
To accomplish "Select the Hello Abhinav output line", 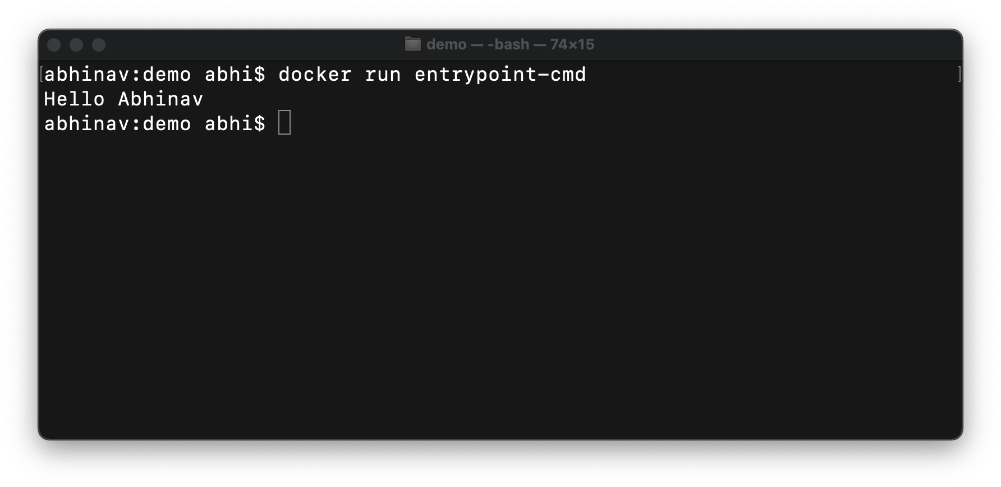I will coord(123,99).
